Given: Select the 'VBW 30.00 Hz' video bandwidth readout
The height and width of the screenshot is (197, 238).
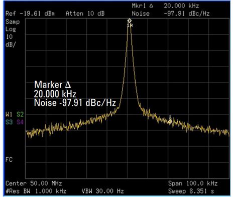Looking at the screenshot, I should [x=103, y=191].
